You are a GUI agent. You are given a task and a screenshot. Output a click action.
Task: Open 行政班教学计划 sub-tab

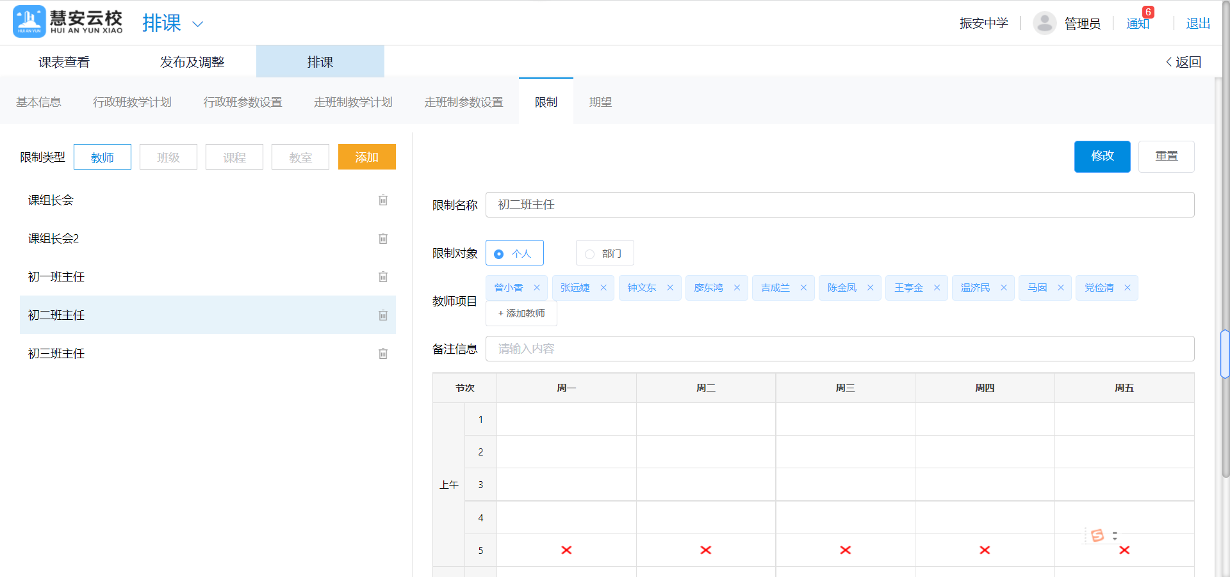tap(132, 102)
